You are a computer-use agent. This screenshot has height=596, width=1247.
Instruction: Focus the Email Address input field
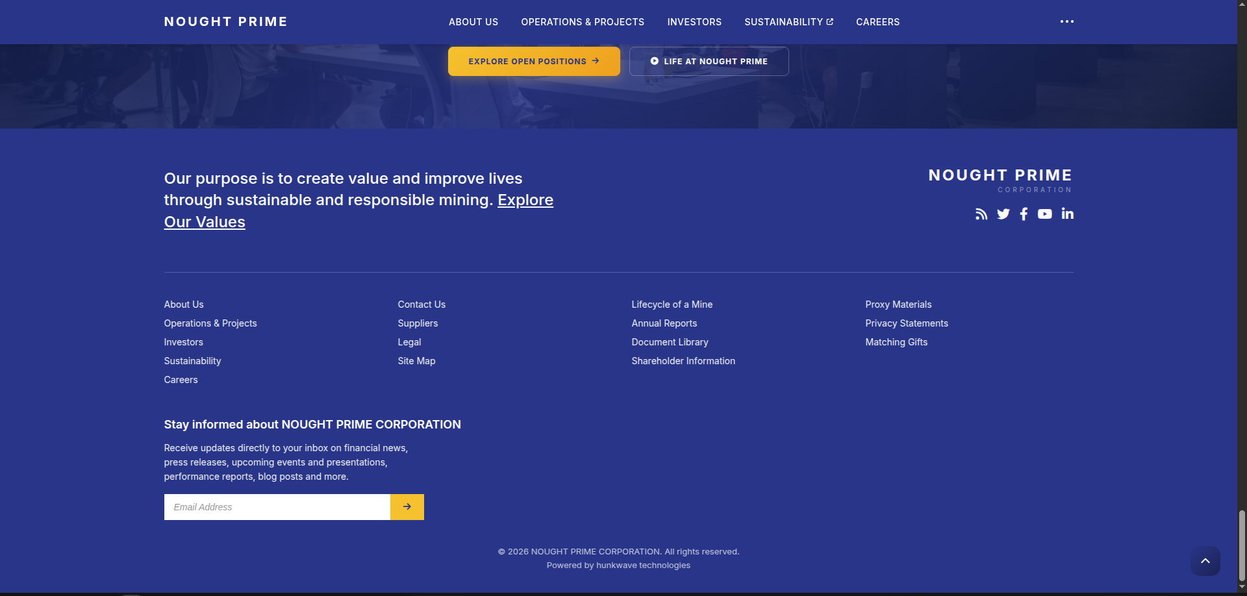tap(277, 507)
